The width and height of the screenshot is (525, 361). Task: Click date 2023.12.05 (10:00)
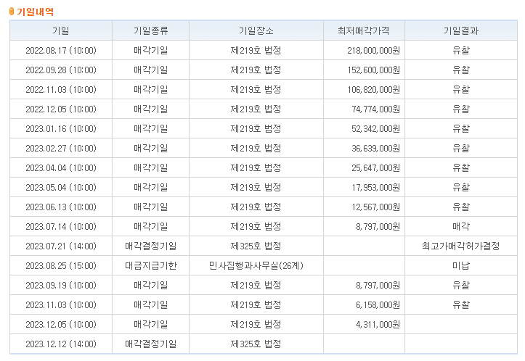point(61,324)
